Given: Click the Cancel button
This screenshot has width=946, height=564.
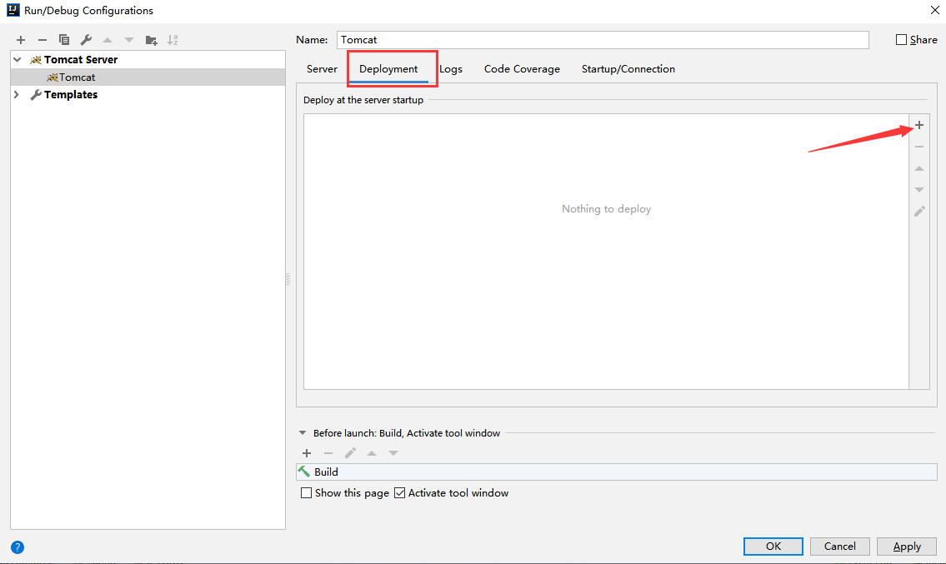Looking at the screenshot, I should (x=840, y=546).
